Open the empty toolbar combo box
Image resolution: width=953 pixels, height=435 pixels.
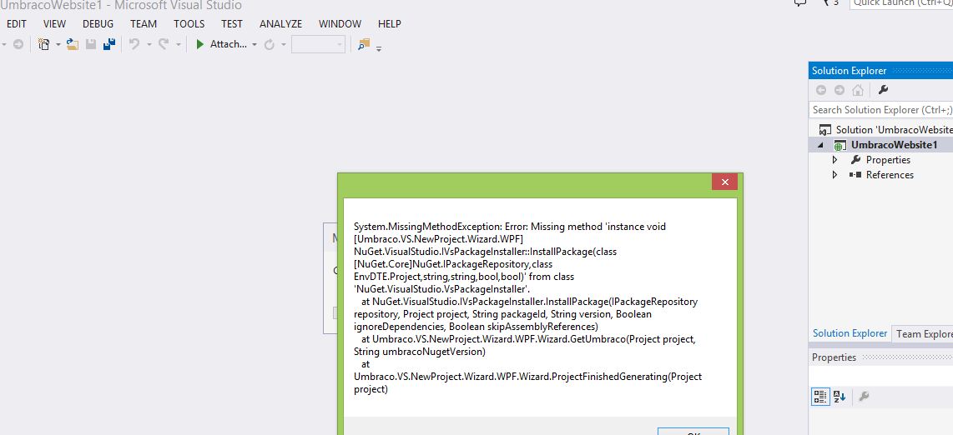pos(319,44)
